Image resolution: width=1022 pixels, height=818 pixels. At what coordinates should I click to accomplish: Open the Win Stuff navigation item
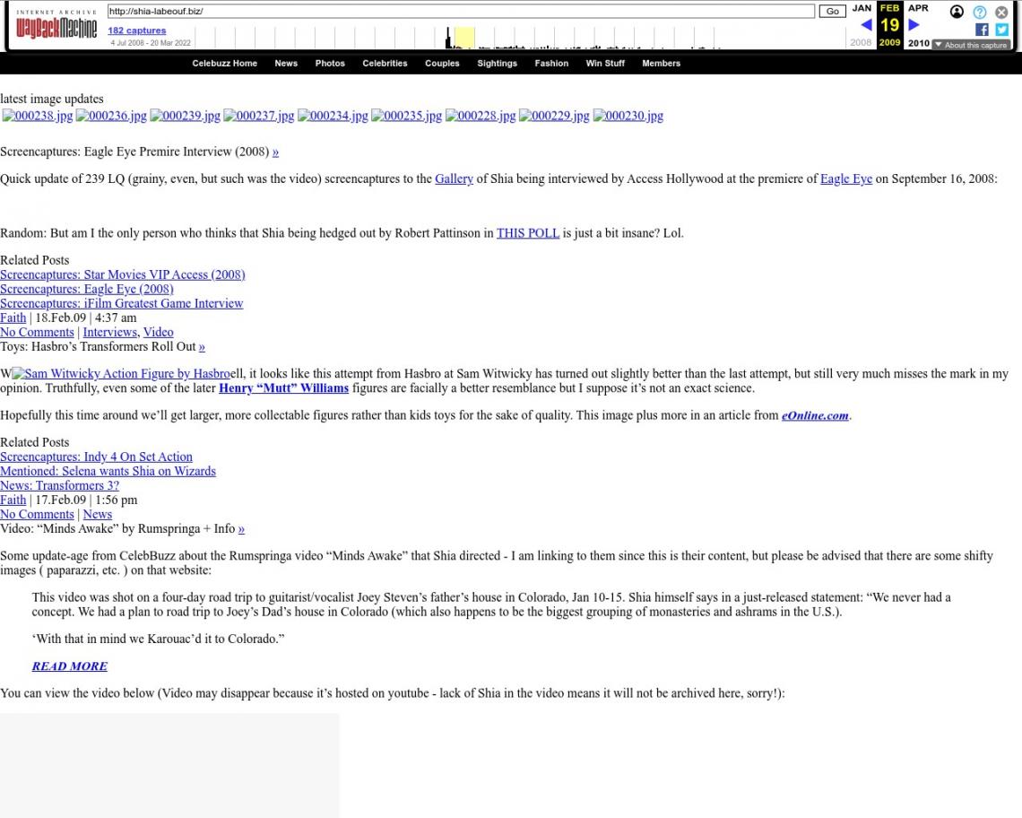(x=605, y=64)
